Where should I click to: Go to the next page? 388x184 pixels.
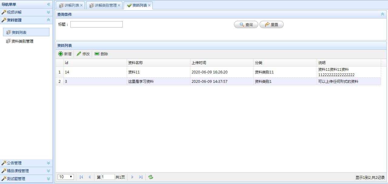(132, 177)
